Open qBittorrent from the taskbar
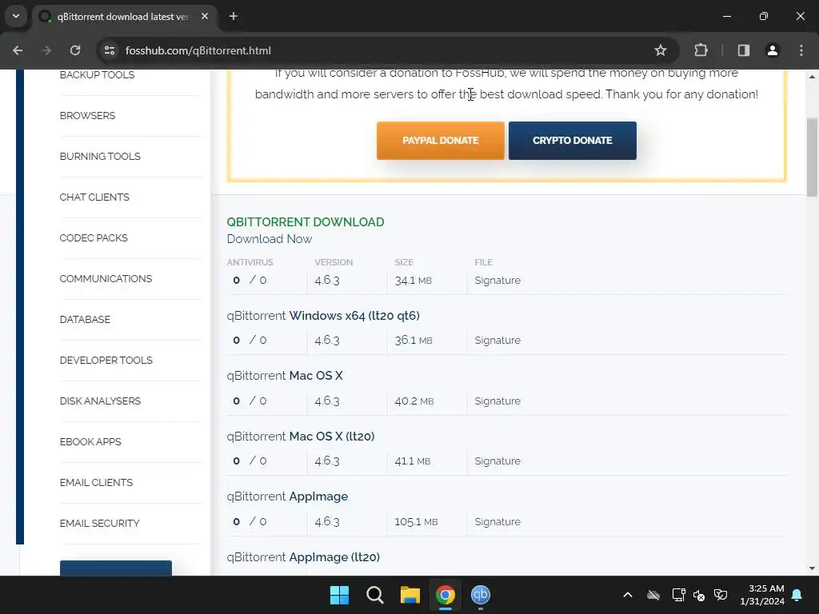The height and width of the screenshot is (614, 819). coord(481,595)
